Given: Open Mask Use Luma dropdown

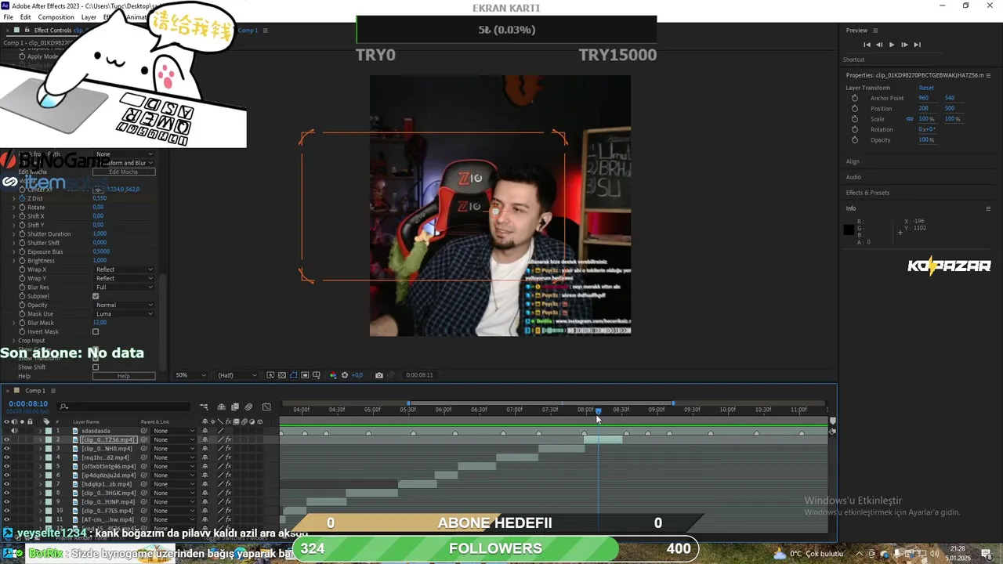Looking at the screenshot, I should click(x=124, y=314).
